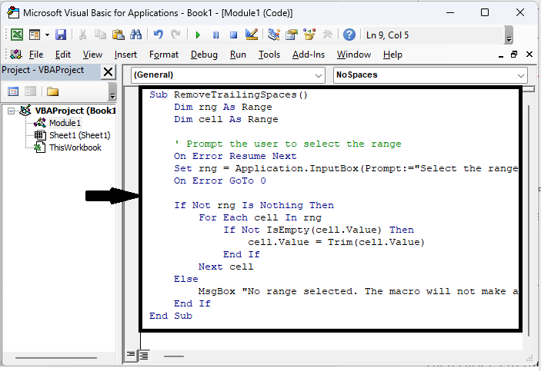541x371 pixels.
Task: Close the inner Module1 code window
Action: 529,55
